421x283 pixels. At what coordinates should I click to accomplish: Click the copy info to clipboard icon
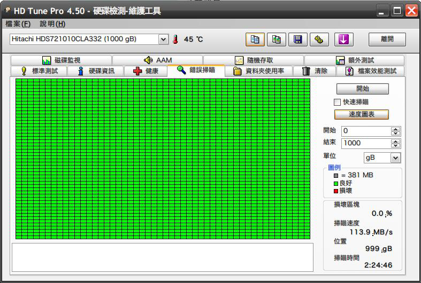(255, 40)
